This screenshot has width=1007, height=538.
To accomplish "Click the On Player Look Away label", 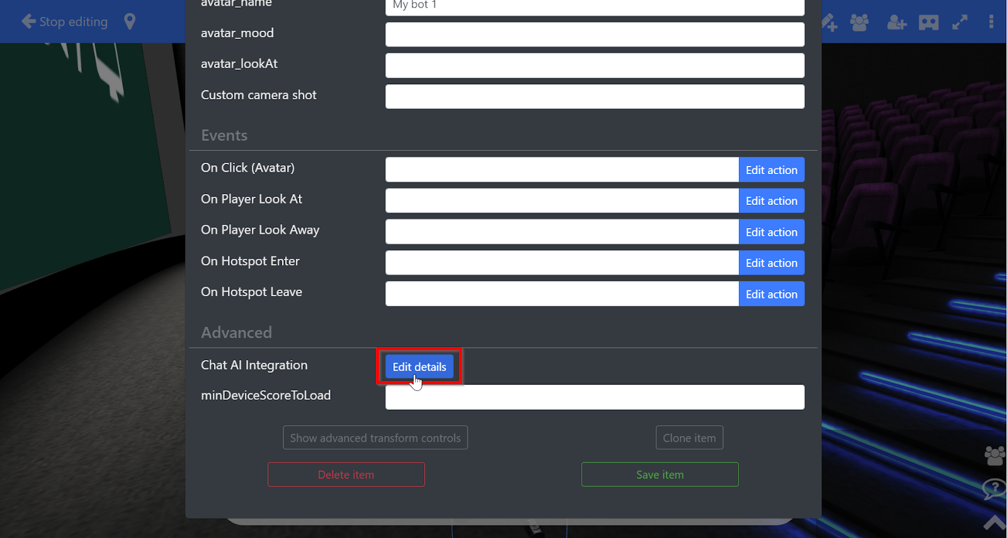I will coord(261,230).
